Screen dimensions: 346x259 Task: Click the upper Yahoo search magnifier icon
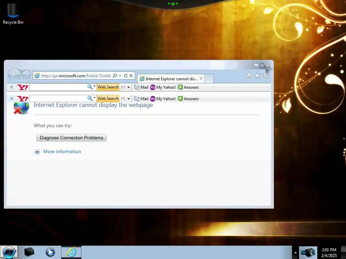point(90,87)
